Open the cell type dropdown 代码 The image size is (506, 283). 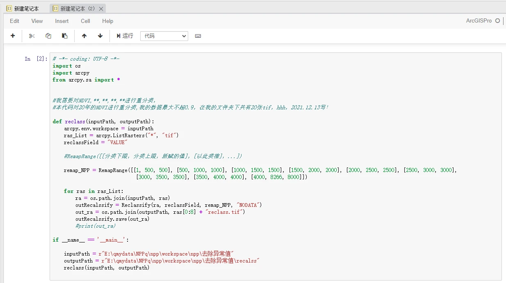click(164, 36)
